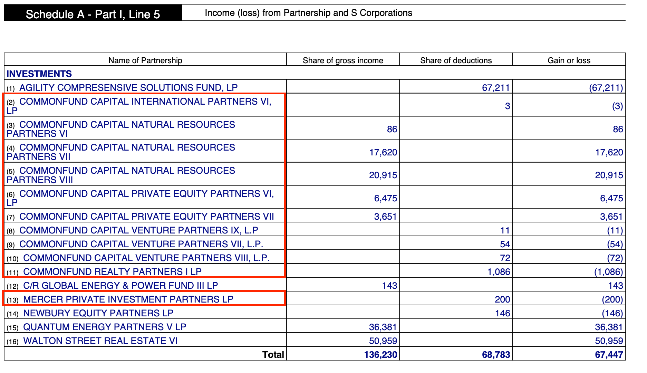Screen dimensions: 647x373
Task: Select Commonfund Capital International Partners VI name
Action: click(x=139, y=106)
